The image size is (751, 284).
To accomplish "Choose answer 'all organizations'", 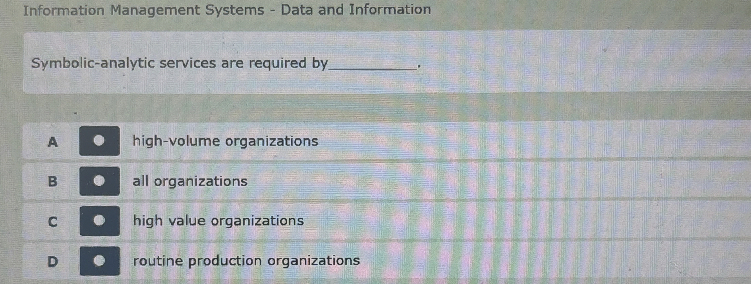I will (x=190, y=181).
